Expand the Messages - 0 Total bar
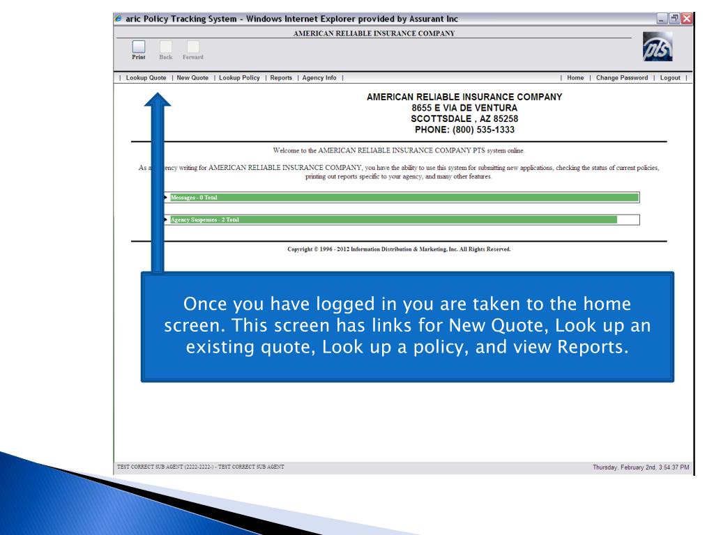The width and height of the screenshot is (714, 535). [x=402, y=197]
